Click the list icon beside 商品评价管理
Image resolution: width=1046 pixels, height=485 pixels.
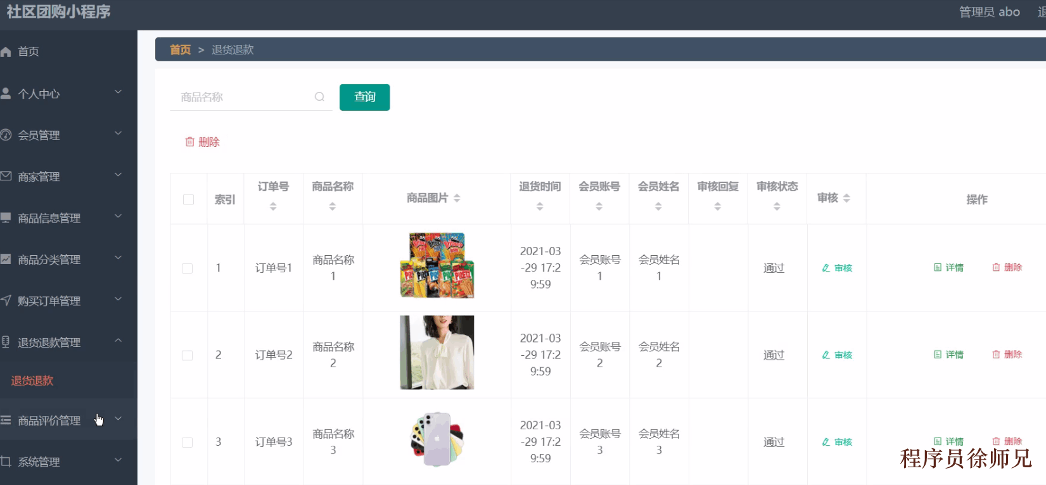click(6, 420)
